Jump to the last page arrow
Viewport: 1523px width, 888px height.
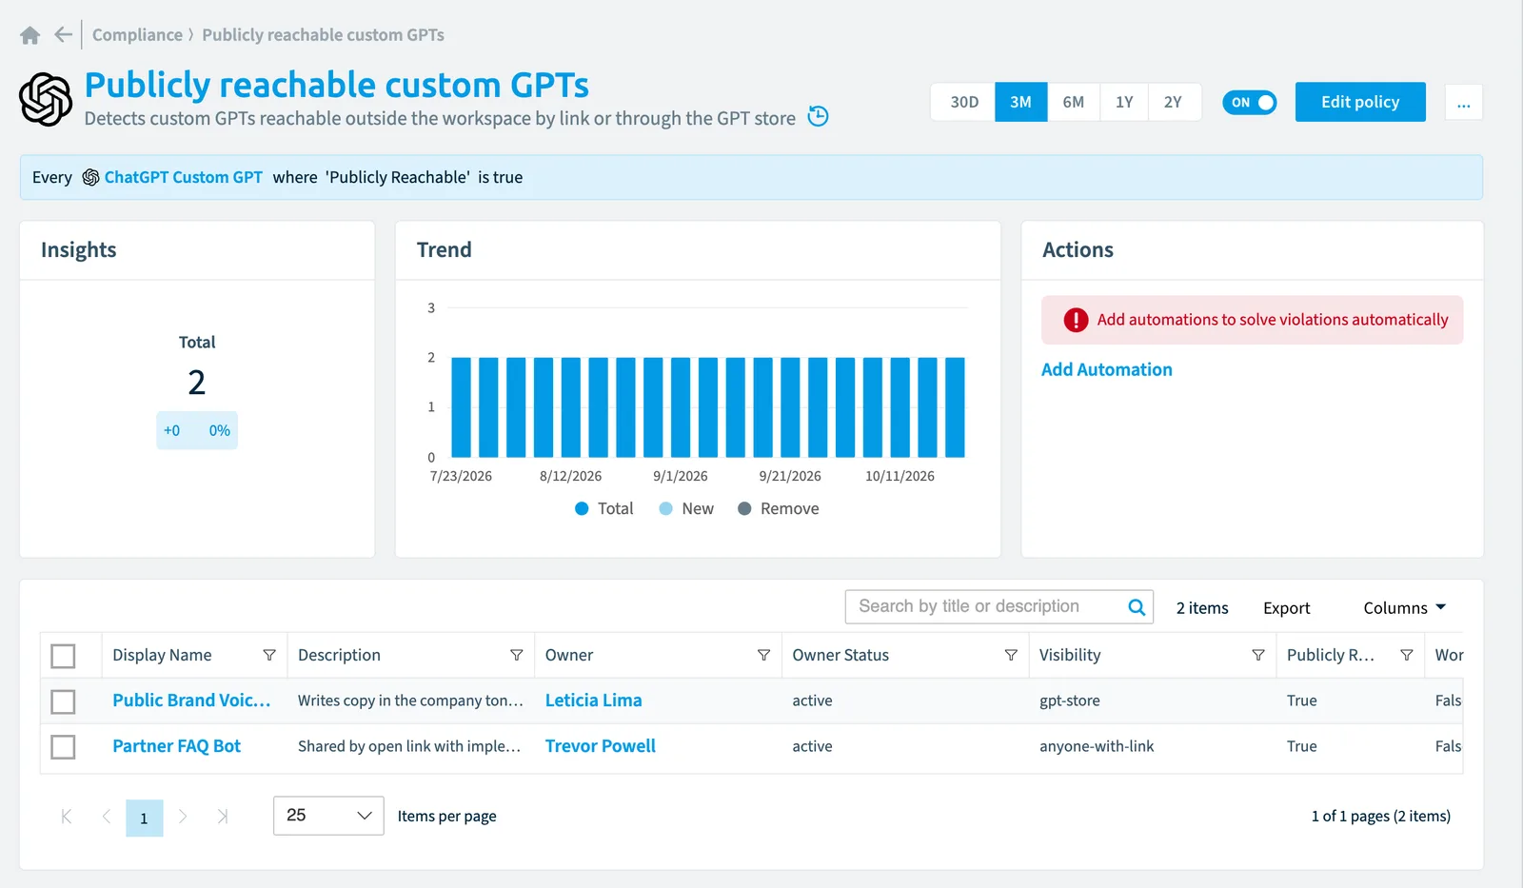click(x=223, y=816)
